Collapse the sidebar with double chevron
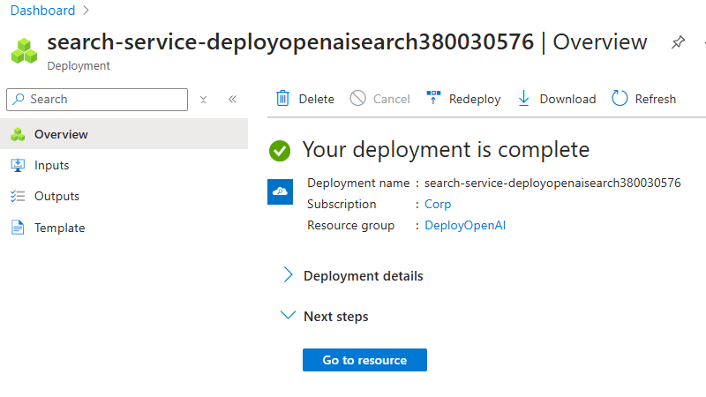Screen dimensions: 706x397 [x=232, y=100]
